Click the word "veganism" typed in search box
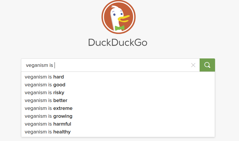Viewport: 239px width, 141px height. pyautogui.click(x=36, y=65)
